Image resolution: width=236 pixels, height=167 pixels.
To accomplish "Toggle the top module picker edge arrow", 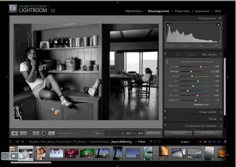I will tap(118, 2).
